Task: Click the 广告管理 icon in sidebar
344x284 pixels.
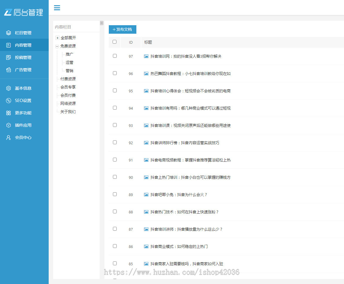Action: [x=9, y=70]
